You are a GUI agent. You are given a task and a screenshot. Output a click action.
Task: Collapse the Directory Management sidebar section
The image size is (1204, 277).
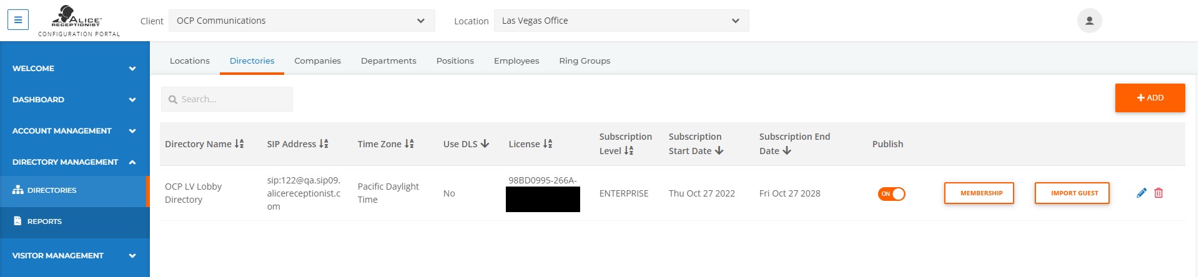point(75,162)
